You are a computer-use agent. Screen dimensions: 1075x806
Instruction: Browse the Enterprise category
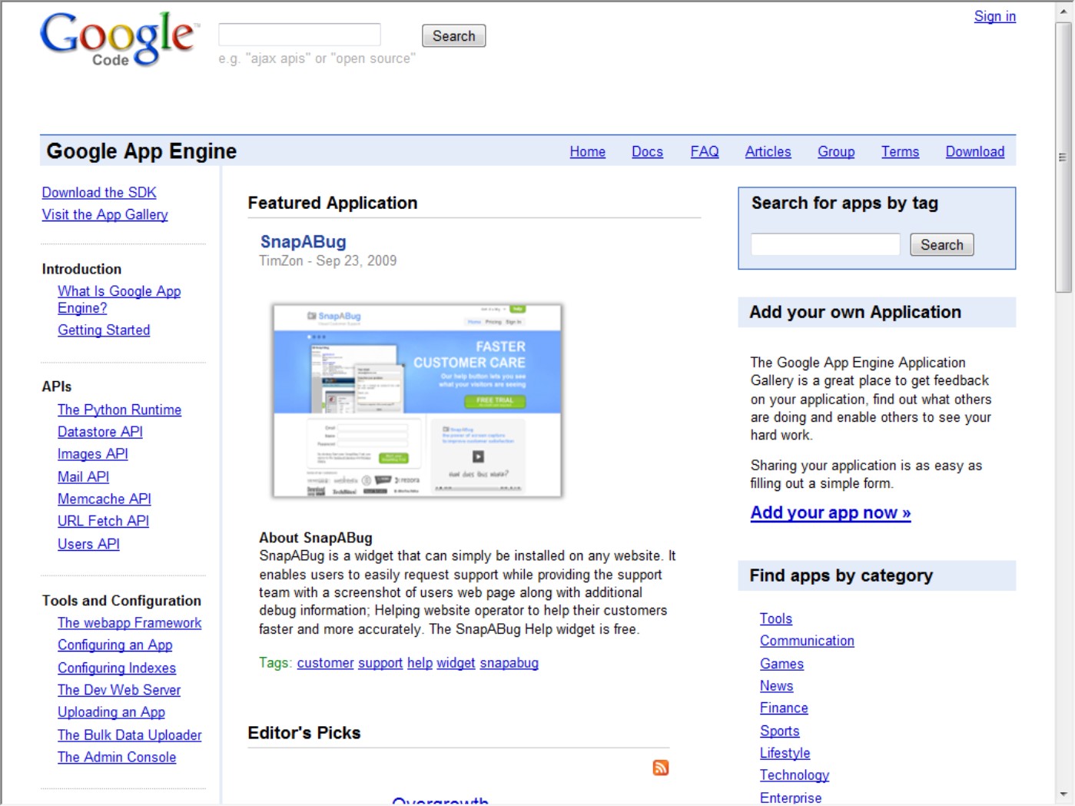click(791, 798)
